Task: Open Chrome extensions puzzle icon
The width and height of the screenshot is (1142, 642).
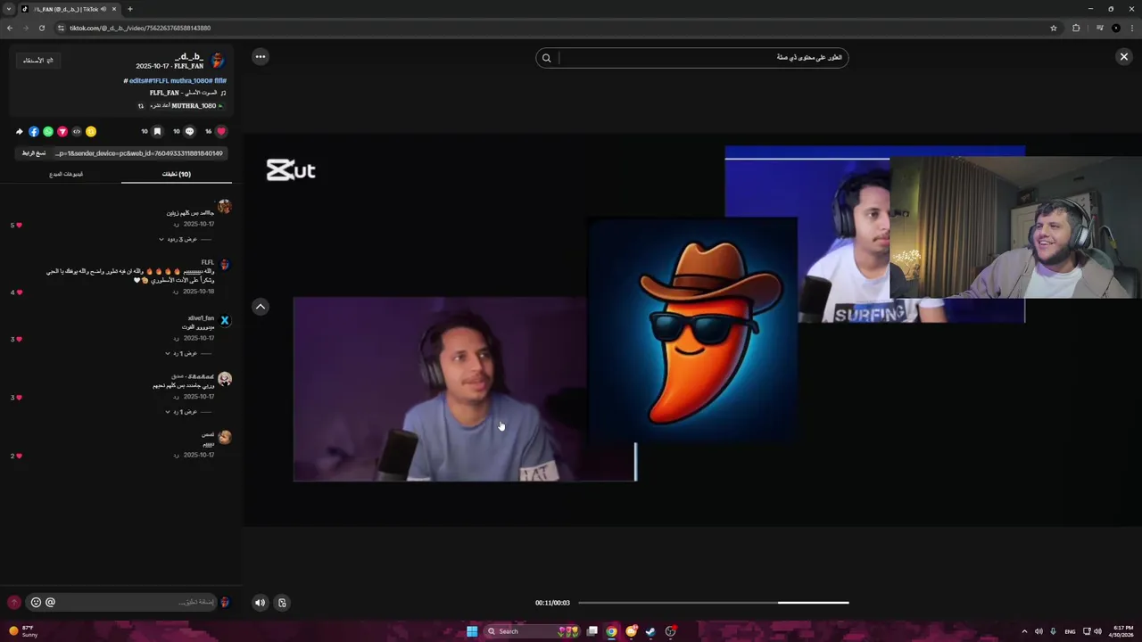Action: (1076, 28)
